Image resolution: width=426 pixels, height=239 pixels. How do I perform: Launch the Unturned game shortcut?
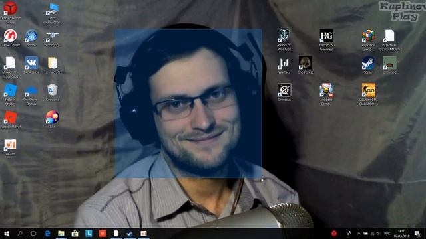coord(389,65)
